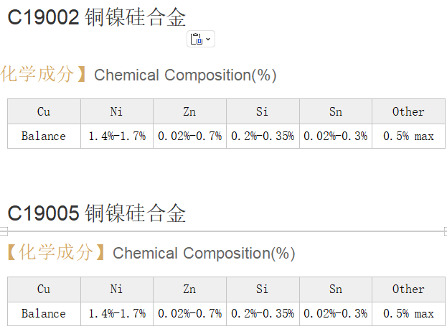Click 1.4%-1.7% Ni value in second table
This screenshot has height=329, width=447.
pyautogui.click(x=117, y=314)
